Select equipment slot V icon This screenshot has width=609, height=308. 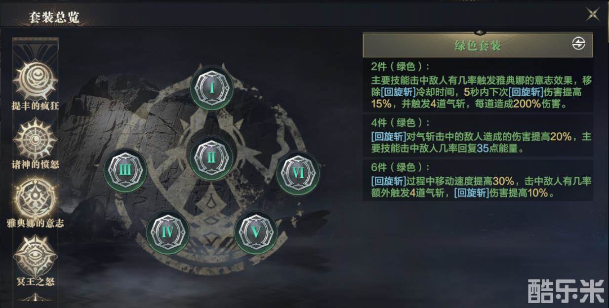tap(255, 231)
